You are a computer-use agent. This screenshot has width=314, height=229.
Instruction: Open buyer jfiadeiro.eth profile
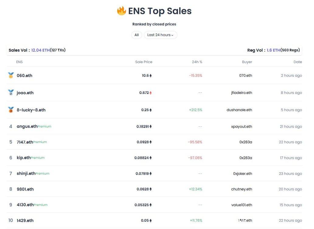(242, 93)
